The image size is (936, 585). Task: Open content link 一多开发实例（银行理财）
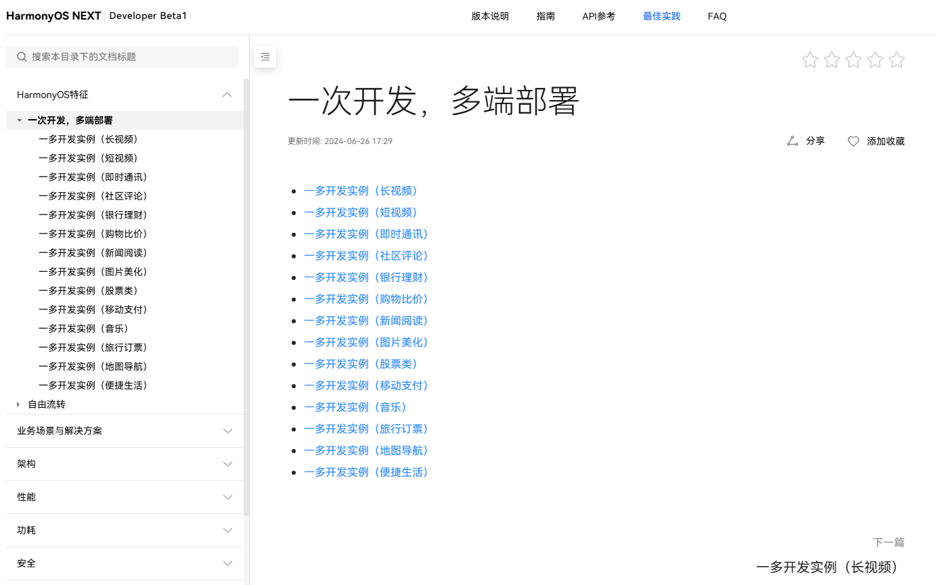368,277
